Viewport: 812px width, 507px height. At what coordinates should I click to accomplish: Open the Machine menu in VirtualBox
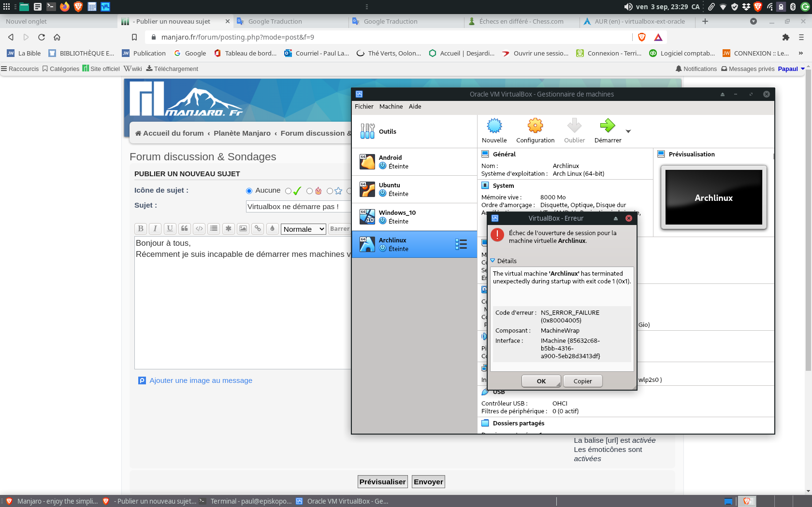(x=391, y=107)
